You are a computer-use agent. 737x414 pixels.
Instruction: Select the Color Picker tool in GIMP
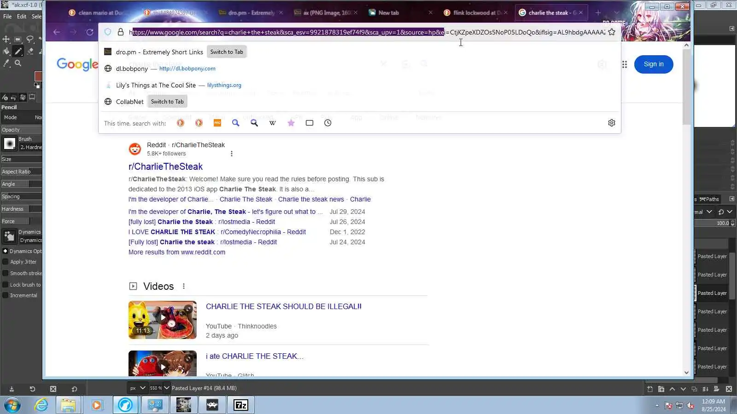pos(6,63)
